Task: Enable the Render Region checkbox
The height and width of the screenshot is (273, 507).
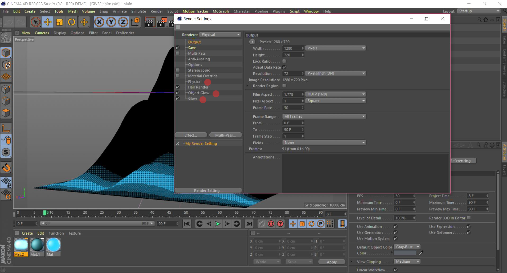Action: tap(284, 86)
